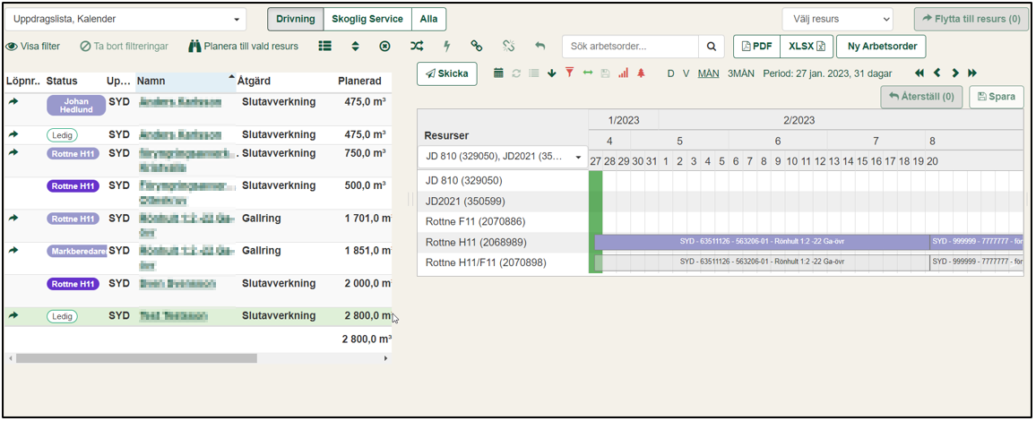This screenshot has height=421, width=1036.
Task: Click the red funnel filter icon
Action: coord(568,73)
